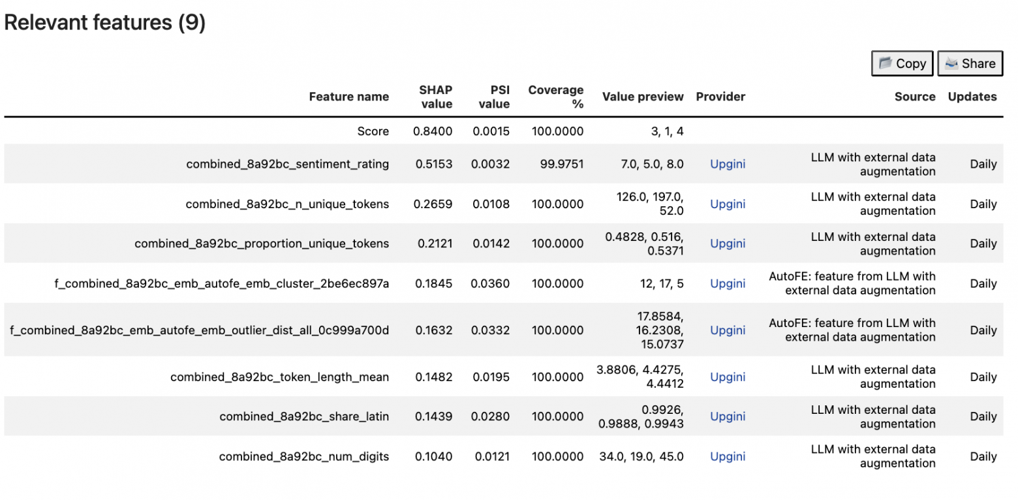Open Upgini link in num_digits row
Viewport: 1018px width, 500px height.
[x=728, y=456]
